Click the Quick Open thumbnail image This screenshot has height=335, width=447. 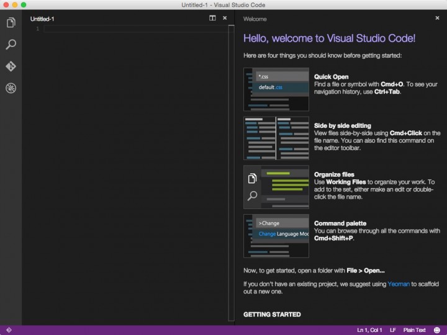pyautogui.click(x=276, y=89)
